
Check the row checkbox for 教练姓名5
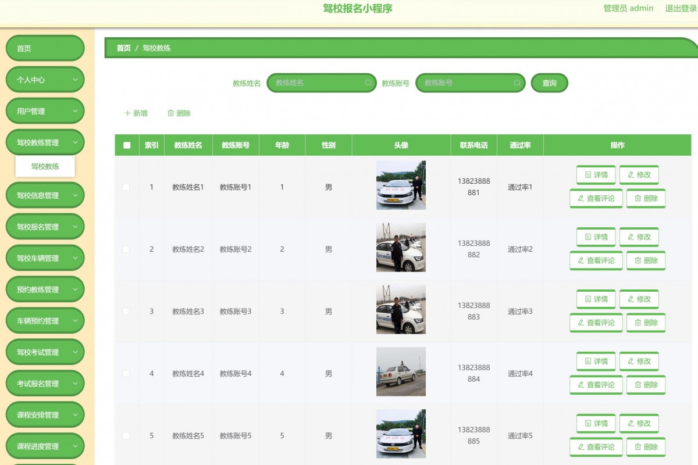click(x=126, y=435)
